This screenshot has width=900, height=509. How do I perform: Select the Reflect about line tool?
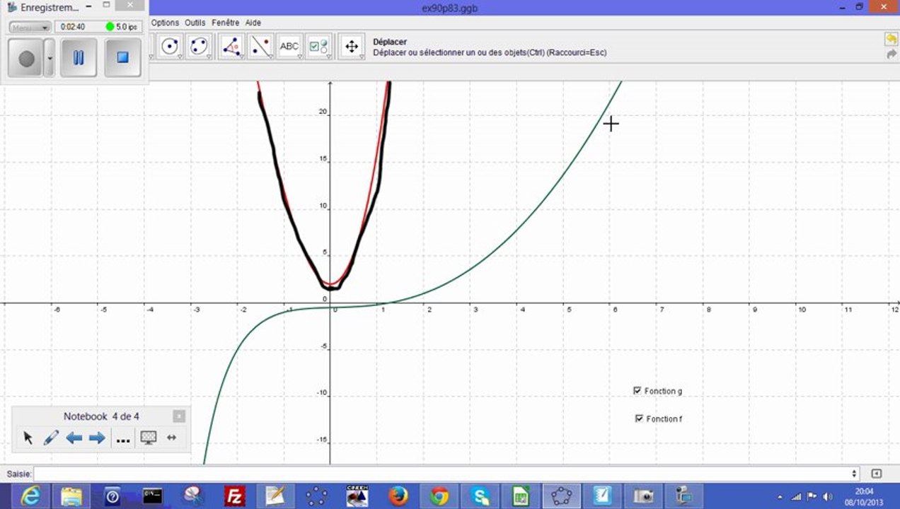pos(261,47)
